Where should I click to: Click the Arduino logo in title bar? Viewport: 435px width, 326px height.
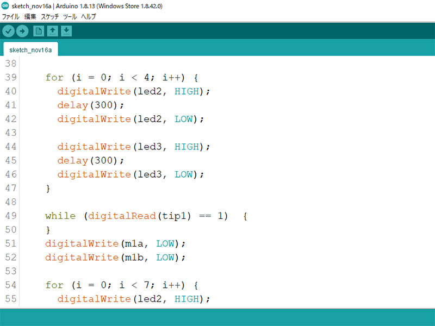(x=5, y=6)
